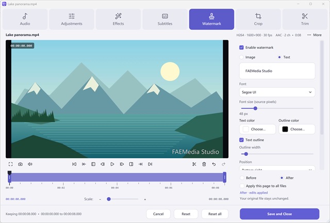This screenshot has height=223, width=330.
Task: Click the settings panel scrollbar
Action: tap(321, 87)
